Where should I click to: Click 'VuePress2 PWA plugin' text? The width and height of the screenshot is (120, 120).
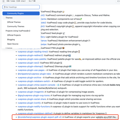(x=51, y=48)
